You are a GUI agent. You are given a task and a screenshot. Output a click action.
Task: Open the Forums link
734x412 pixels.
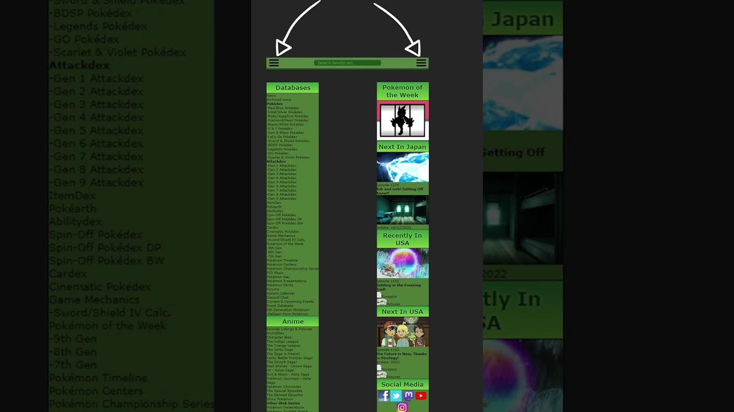273,289
